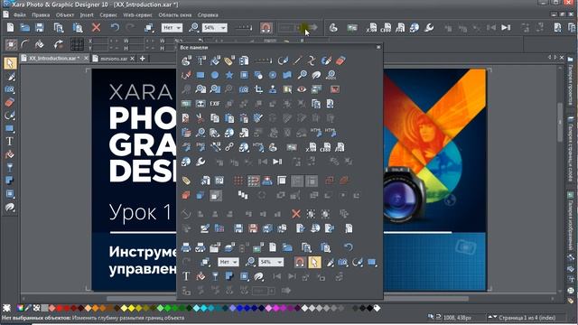The image size is (578, 325).
Task: Add a new document tab with plus button
Action: point(143,58)
